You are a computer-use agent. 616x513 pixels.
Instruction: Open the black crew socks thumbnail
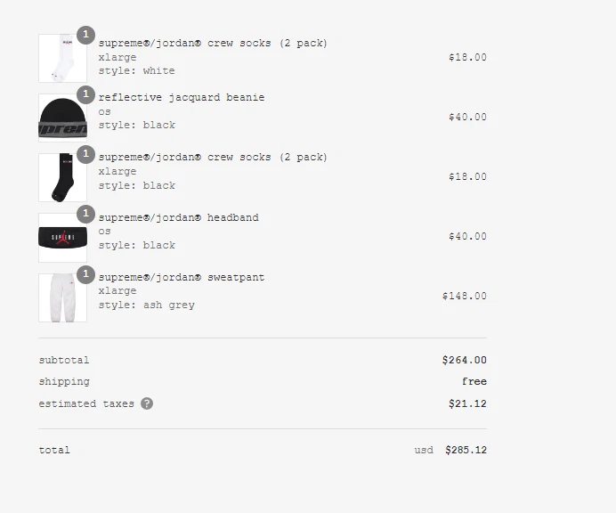(62, 178)
